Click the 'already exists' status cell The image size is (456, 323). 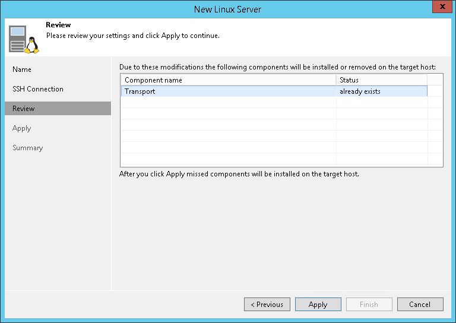360,91
